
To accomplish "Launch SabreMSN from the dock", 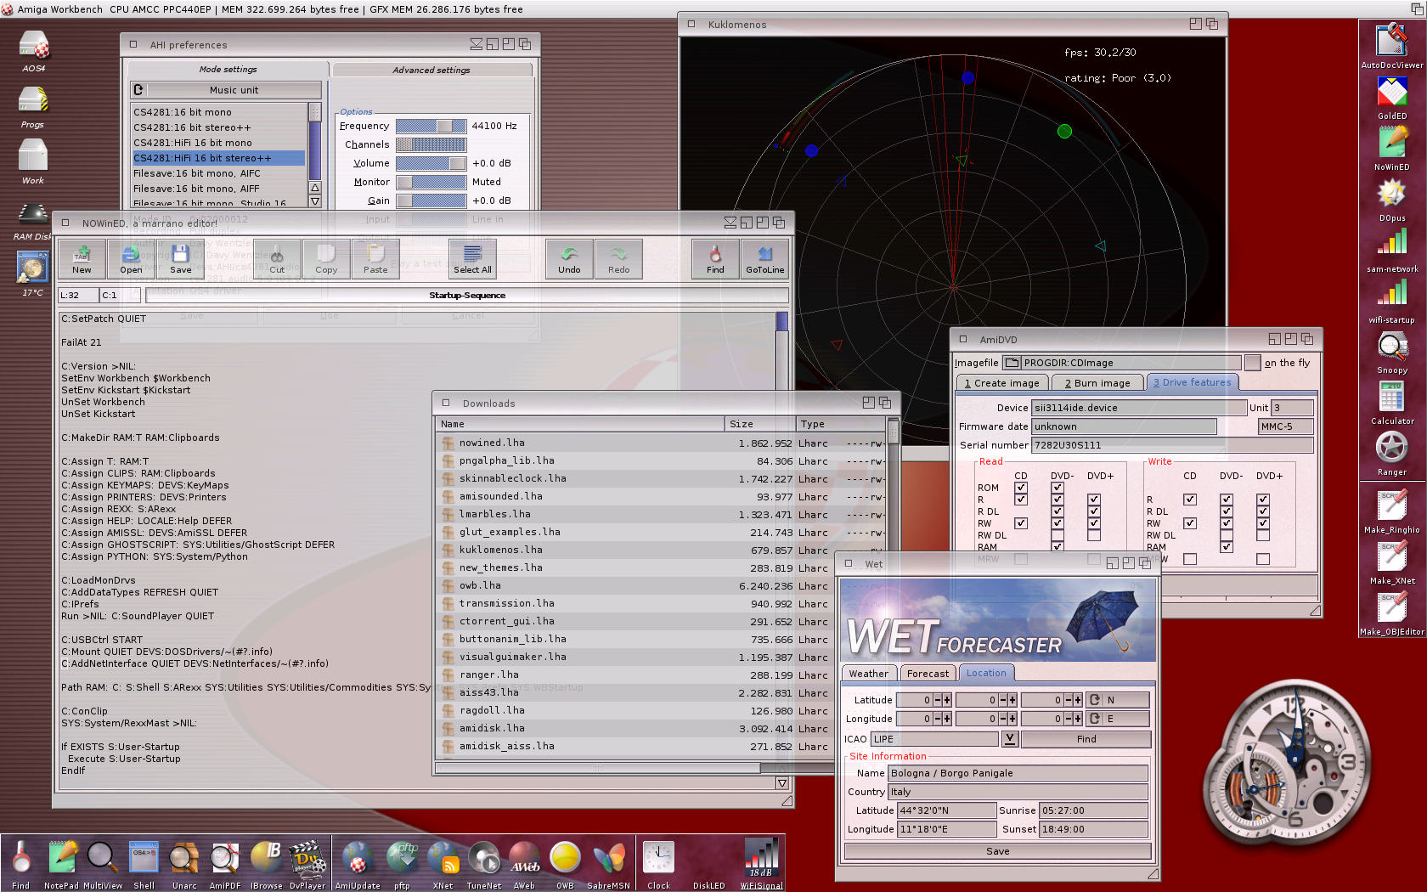I will 608,864.
